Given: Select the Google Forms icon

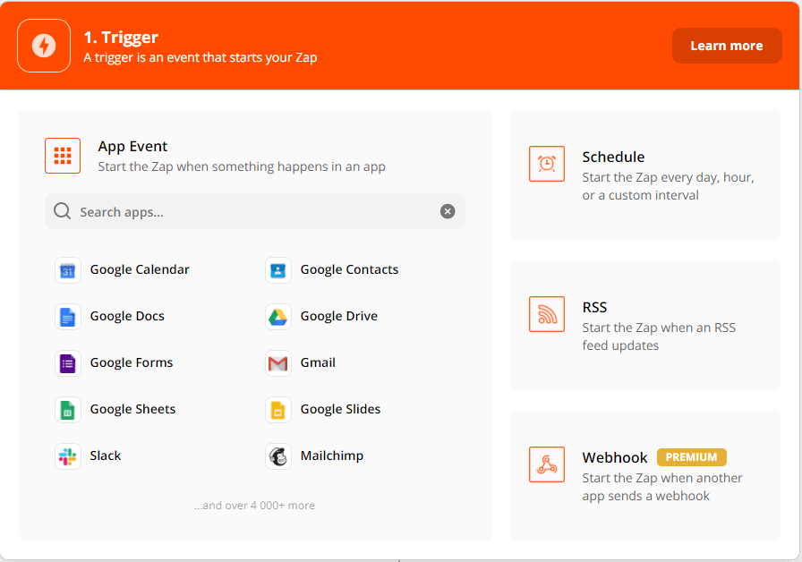Looking at the screenshot, I should tap(68, 363).
